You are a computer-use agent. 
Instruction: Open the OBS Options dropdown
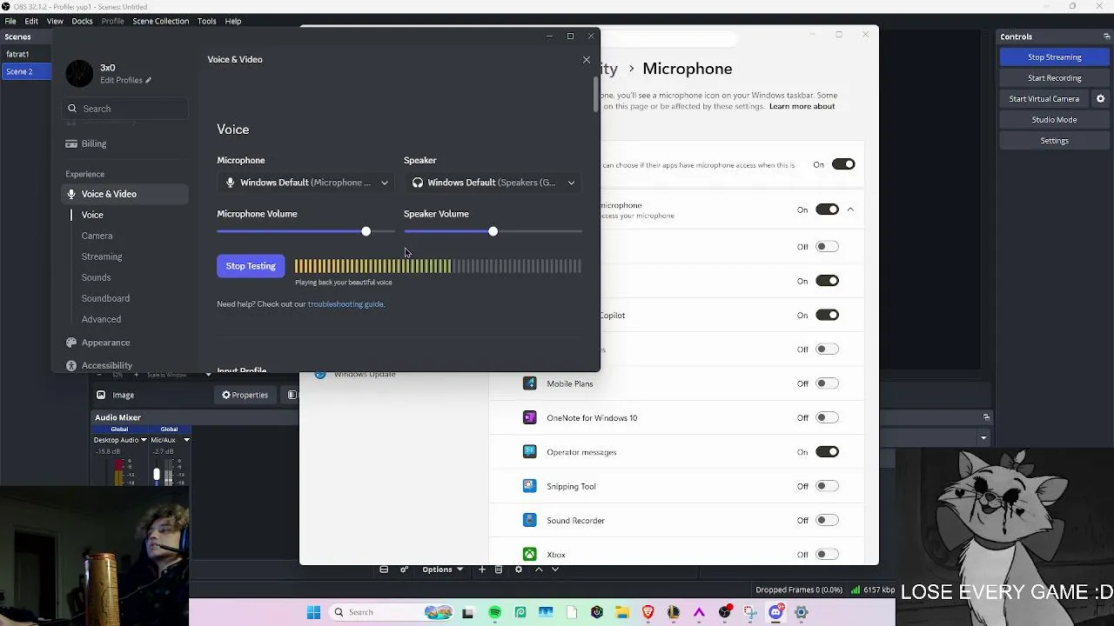click(x=442, y=569)
